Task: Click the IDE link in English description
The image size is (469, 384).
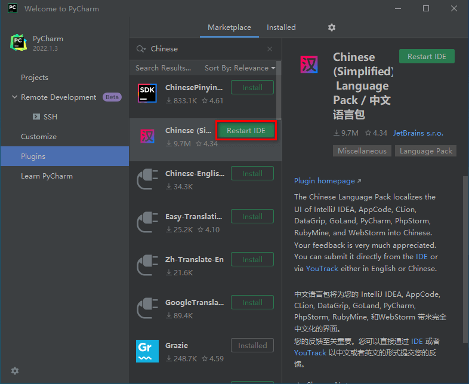Action: (422, 257)
